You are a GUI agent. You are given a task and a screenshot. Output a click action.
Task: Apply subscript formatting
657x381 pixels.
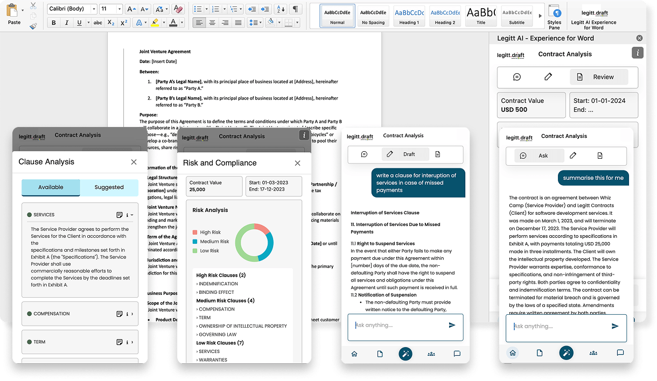pos(111,23)
